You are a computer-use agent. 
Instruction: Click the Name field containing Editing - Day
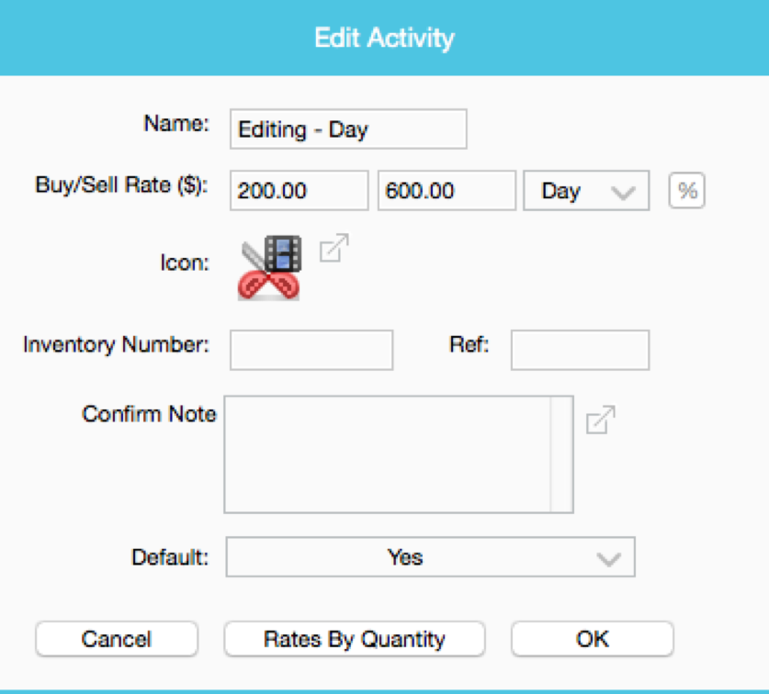click(348, 129)
